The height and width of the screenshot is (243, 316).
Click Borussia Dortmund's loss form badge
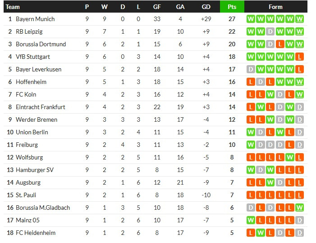tap(280, 44)
